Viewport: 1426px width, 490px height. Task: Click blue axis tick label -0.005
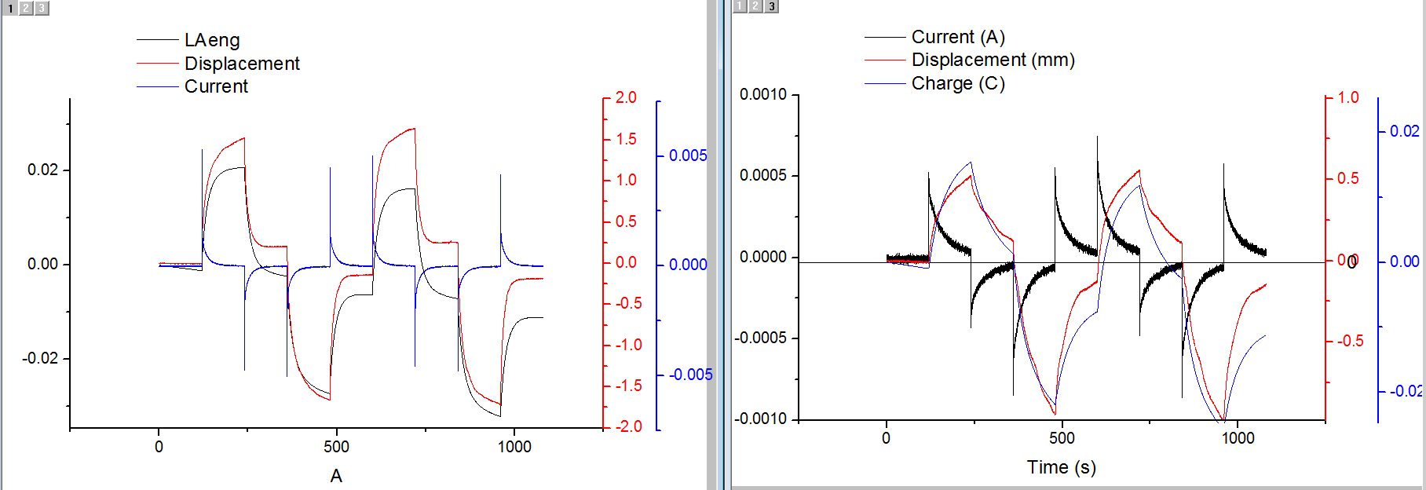[x=690, y=375]
